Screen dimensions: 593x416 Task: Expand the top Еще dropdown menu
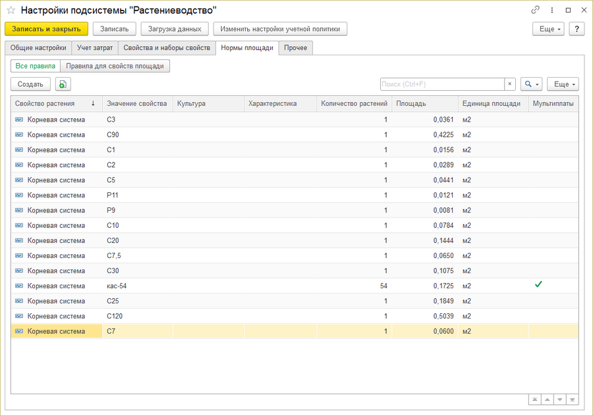pyautogui.click(x=548, y=29)
